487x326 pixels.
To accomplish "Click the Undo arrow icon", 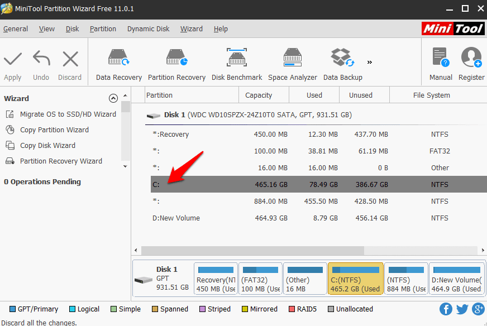I will click(x=40, y=57).
